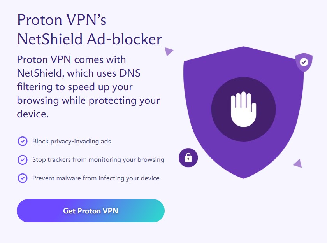Viewport: 327px width, 243px height.
Task: Click the small shield badge with checkmark
Action: [303, 61]
